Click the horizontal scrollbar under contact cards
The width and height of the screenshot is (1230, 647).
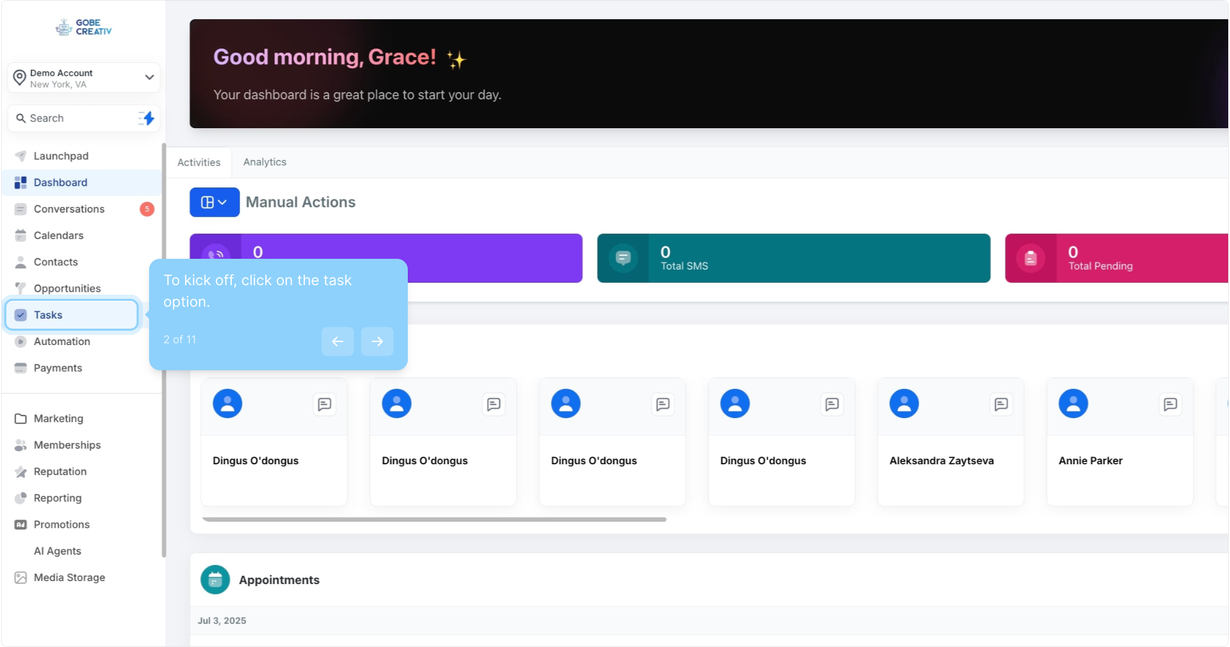point(434,519)
